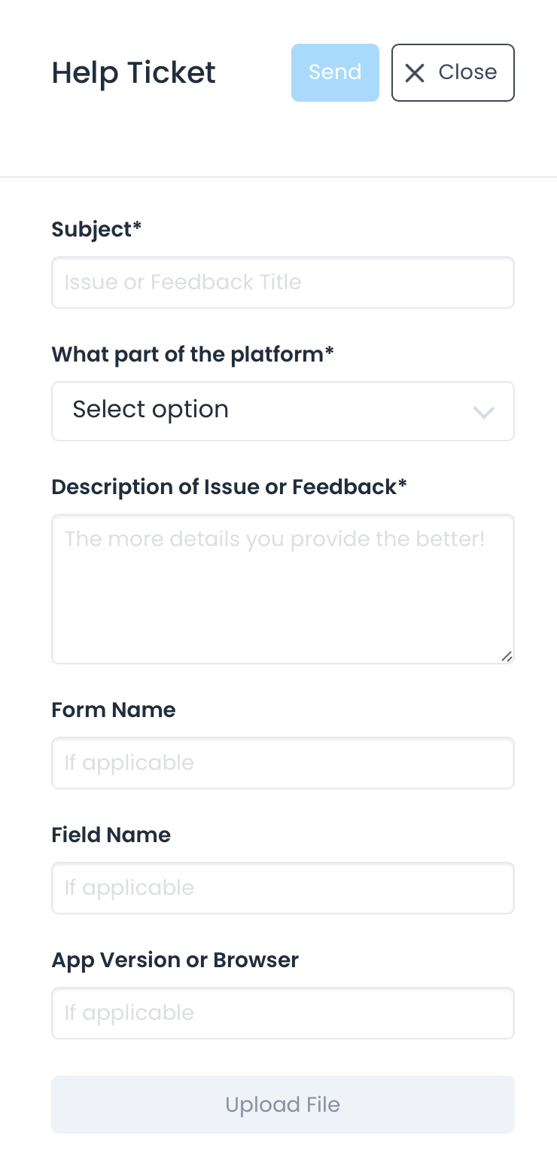Viewport: 557px width, 1157px height.
Task: Click the textarea resize handle icon
Action: click(507, 656)
